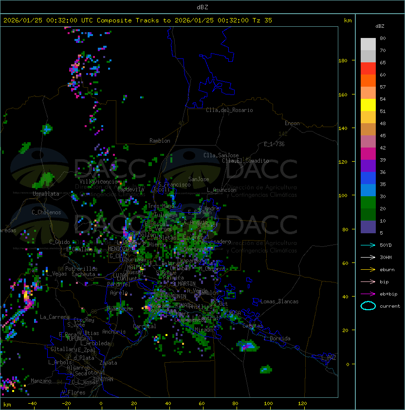The image size is (405, 410).
Task: Click the L_Dormida label
Action: [277, 338]
